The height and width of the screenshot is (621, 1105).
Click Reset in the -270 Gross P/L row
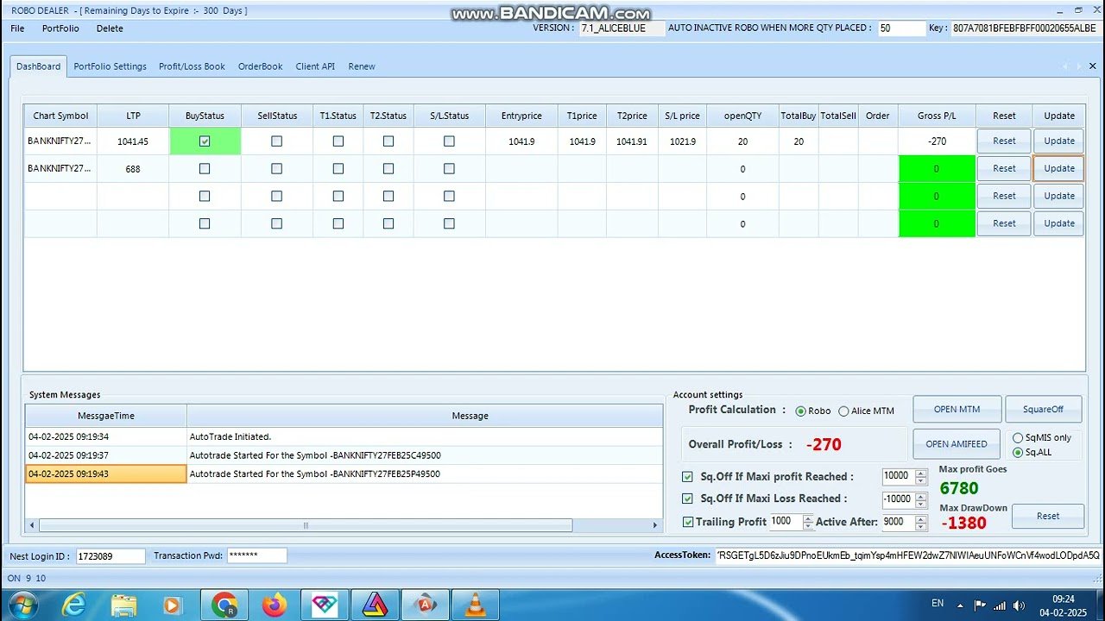click(x=1004, y=141)
